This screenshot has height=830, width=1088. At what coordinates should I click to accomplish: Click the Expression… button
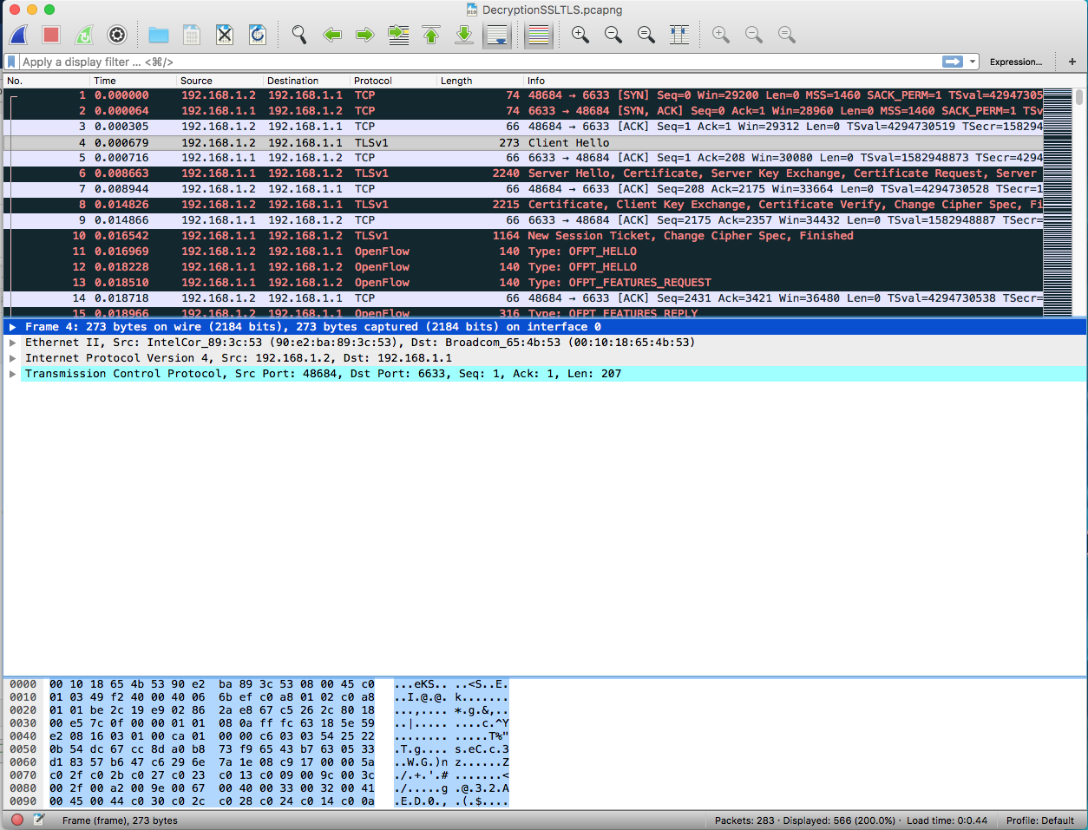coord(1015,62)
